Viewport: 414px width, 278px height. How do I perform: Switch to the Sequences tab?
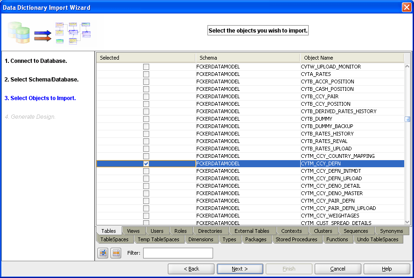pyautogui.click(x=356, y=231)
